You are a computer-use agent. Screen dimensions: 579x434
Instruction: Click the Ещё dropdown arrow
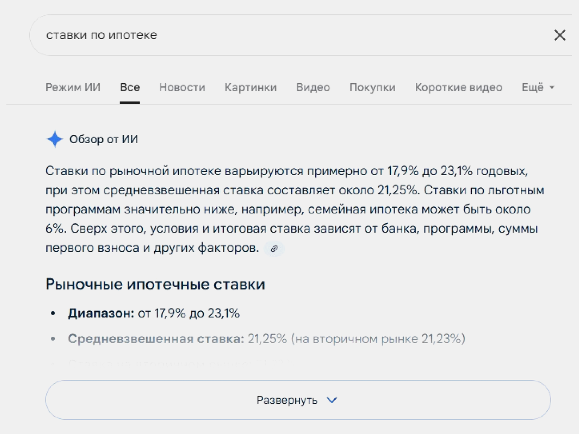(x=552, y=88)
